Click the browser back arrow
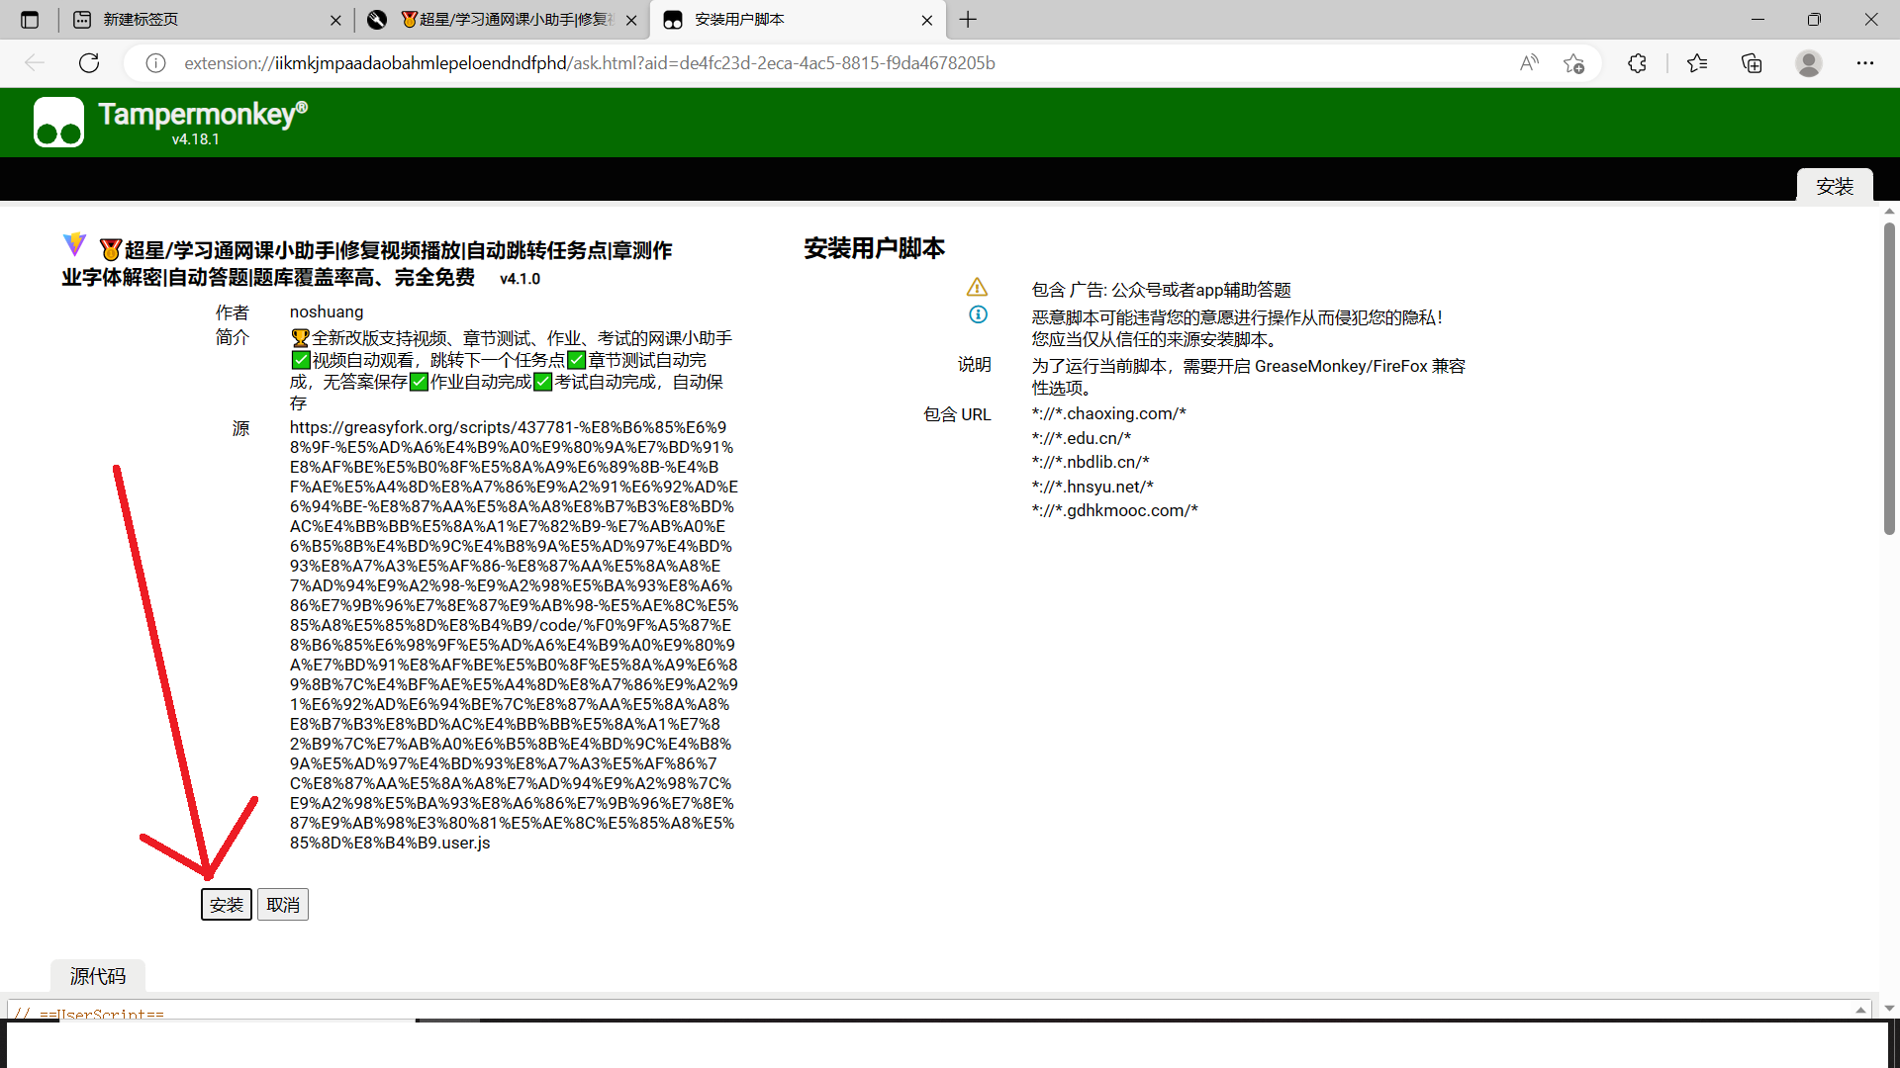The image size is (1900, 1068). 36,63
